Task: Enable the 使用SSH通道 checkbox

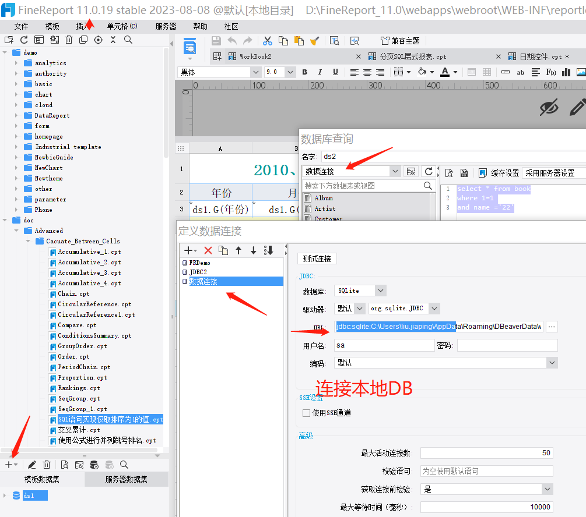Action: [307, 413]
